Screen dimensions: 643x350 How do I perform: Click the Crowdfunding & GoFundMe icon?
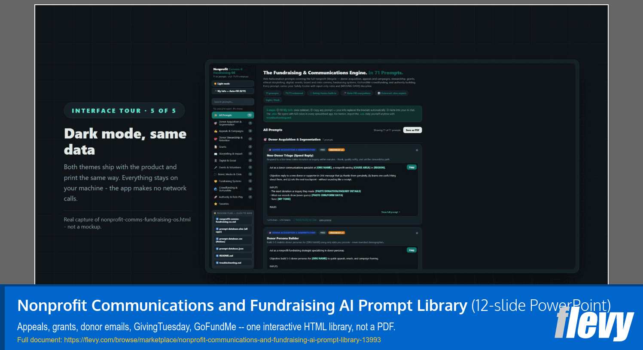(x=215, y=189)
